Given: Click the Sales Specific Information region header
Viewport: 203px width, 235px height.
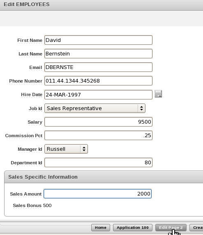Looking at the screenshot, I should point(104,177).
